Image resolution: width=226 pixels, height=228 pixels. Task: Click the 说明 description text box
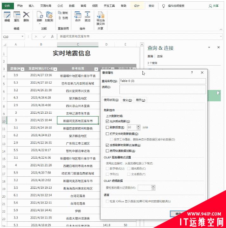pyautogui.click(x=163, y=89)
